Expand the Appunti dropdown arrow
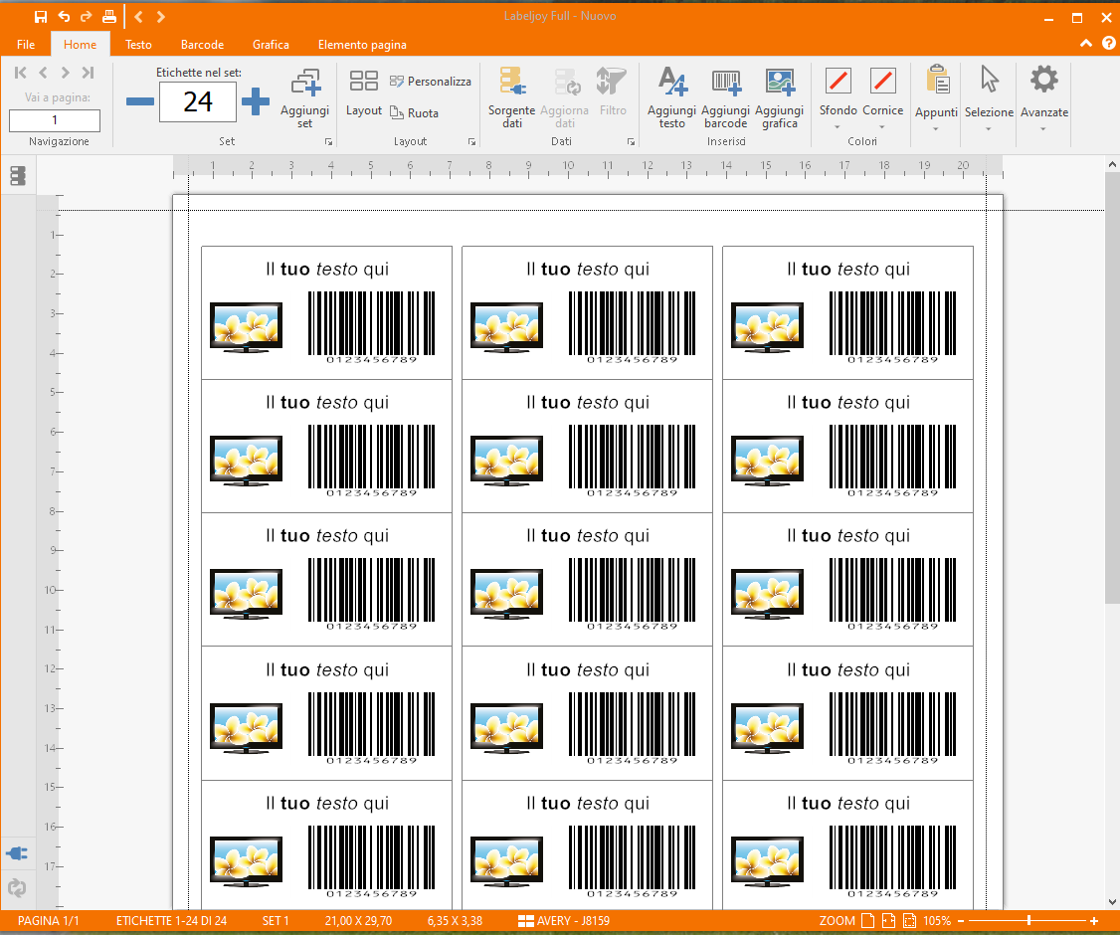1120x935 pixels. [x=936, y=129]
